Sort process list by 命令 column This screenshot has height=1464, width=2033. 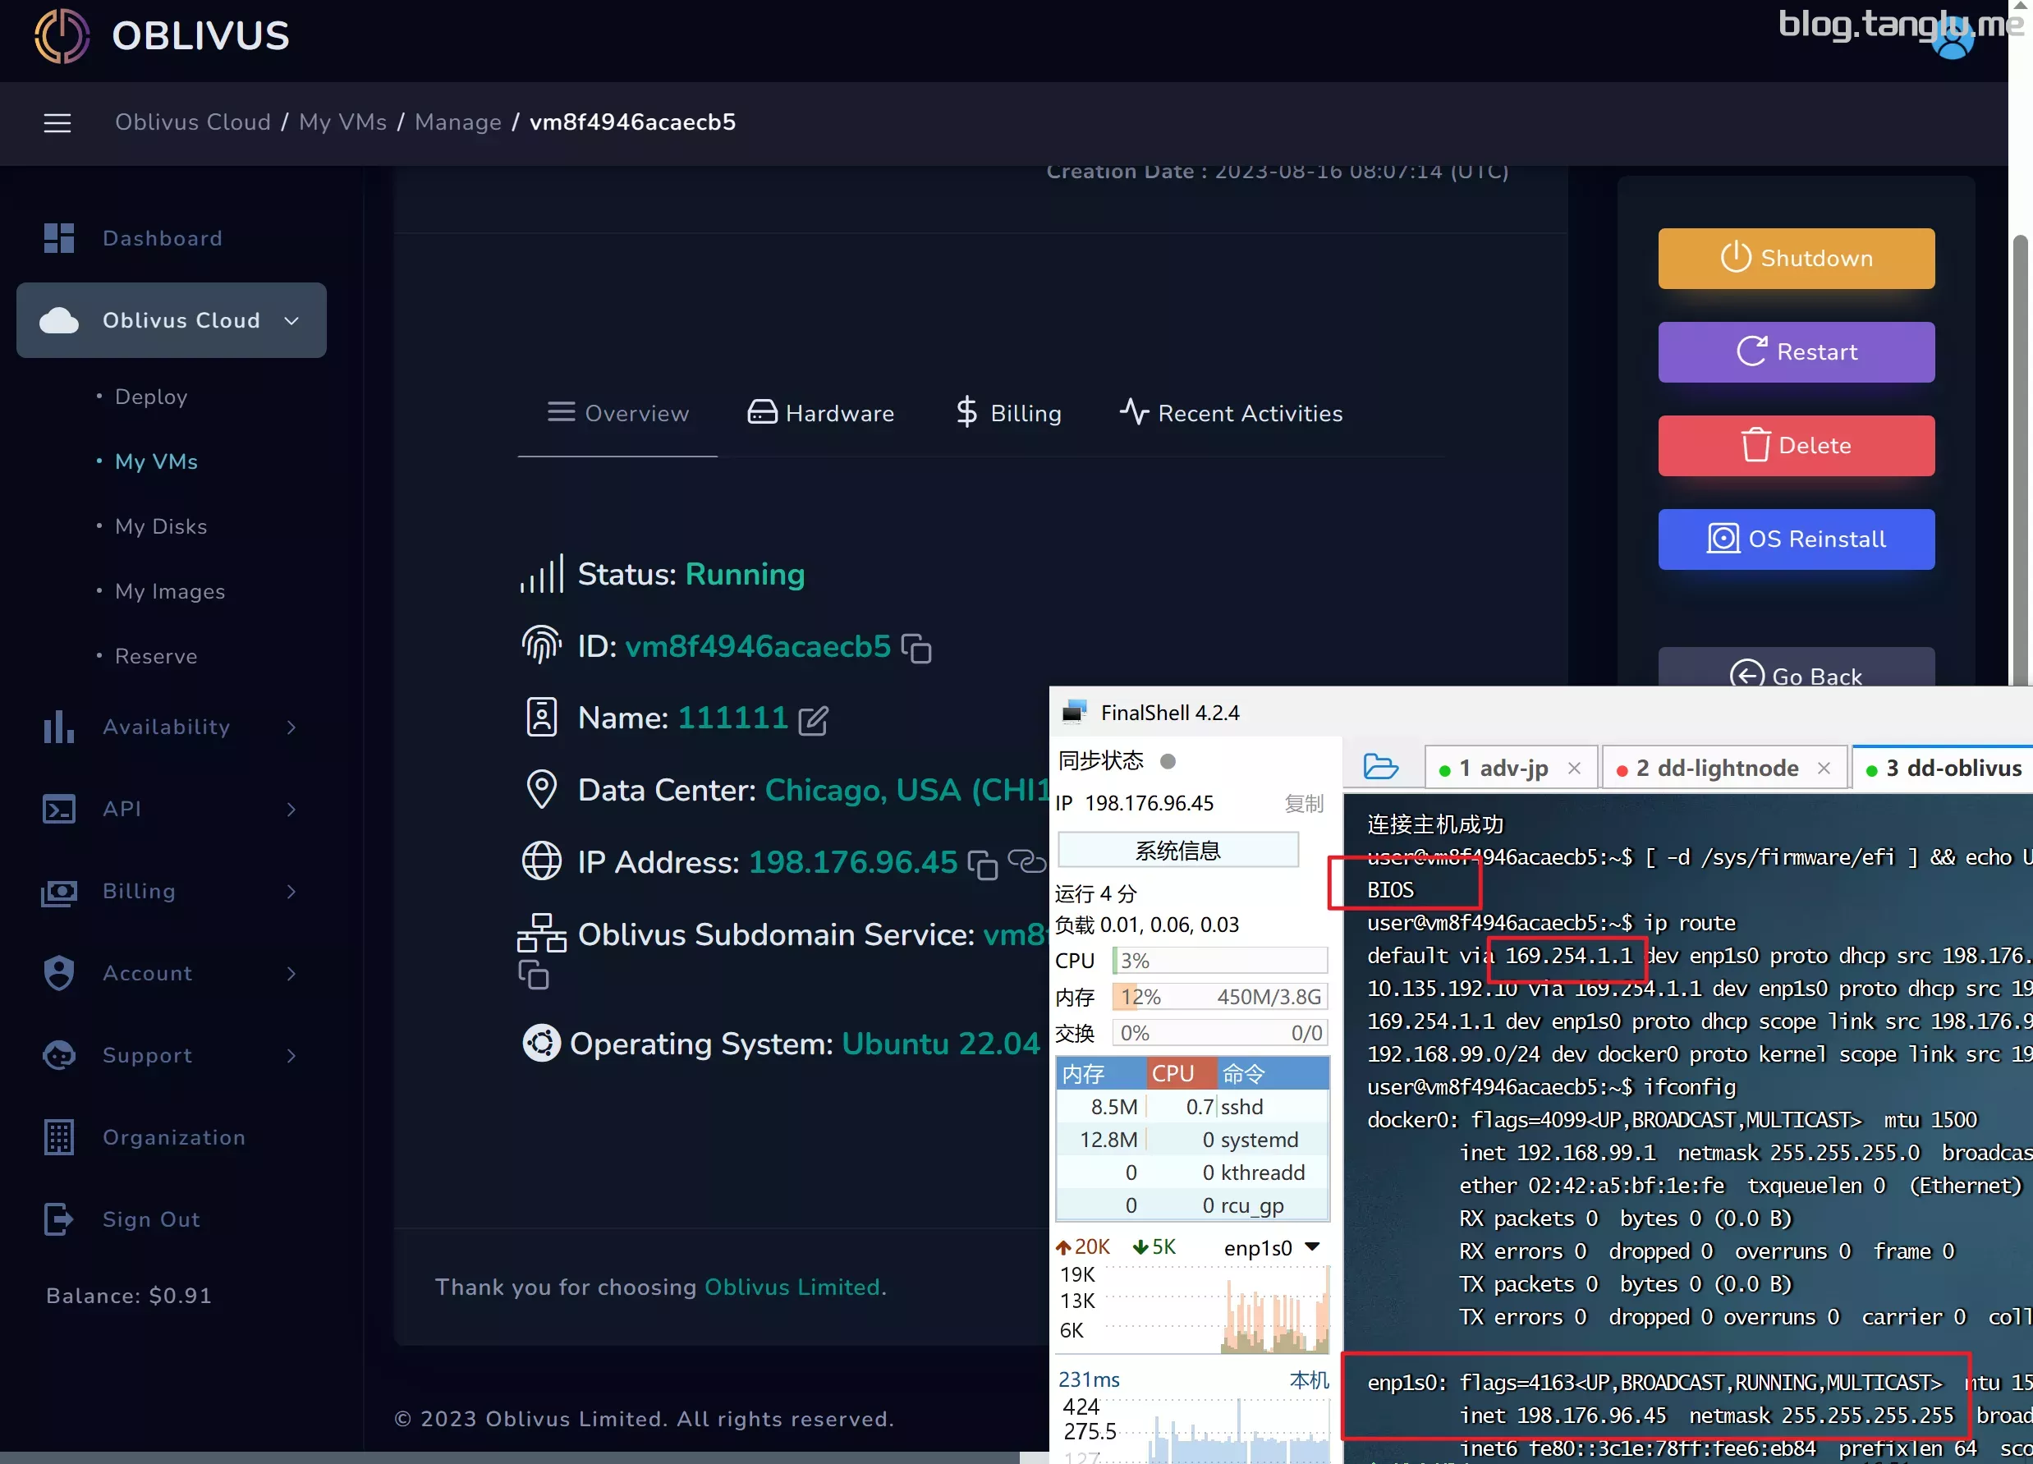click(x=1273, y=1073)
